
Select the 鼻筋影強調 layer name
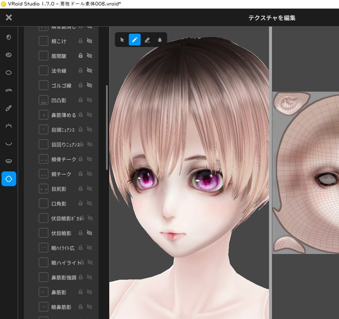click(64, 278)
